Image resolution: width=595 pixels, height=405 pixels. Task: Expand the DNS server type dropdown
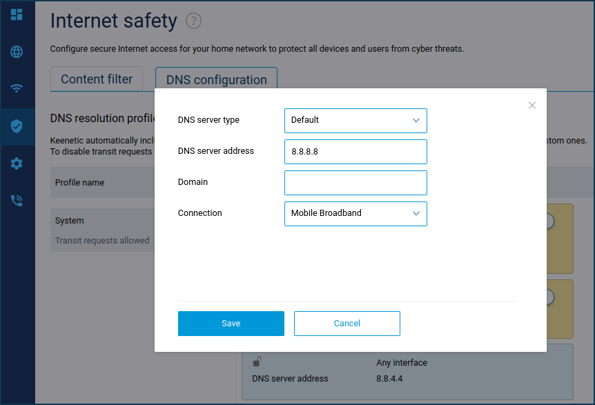[355, 120]
